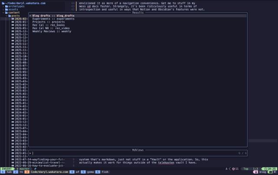Click the 1:3 cursor position indicator
The image size is (278, 175).
pos(255,169)
